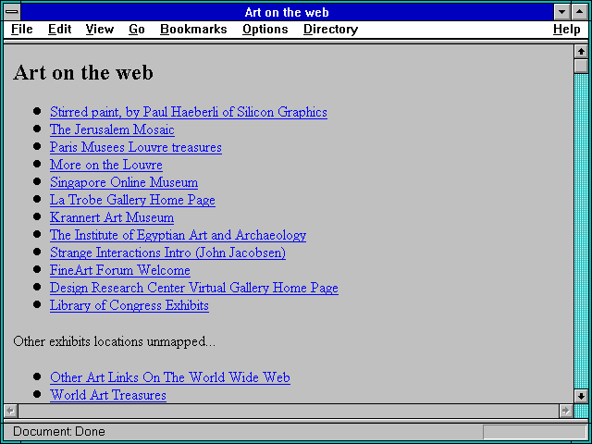592x444 pixels.
Task: Open the Options menu
Action: point(265,29)
